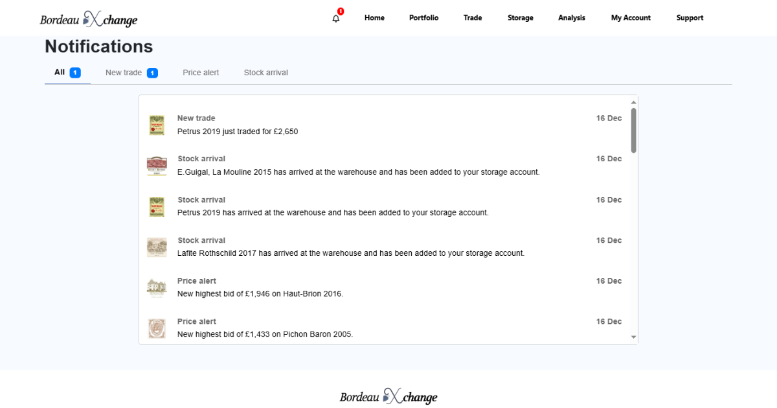Open the Storage menu
Screen dimensions: 777x408
(x=521, y=18)
